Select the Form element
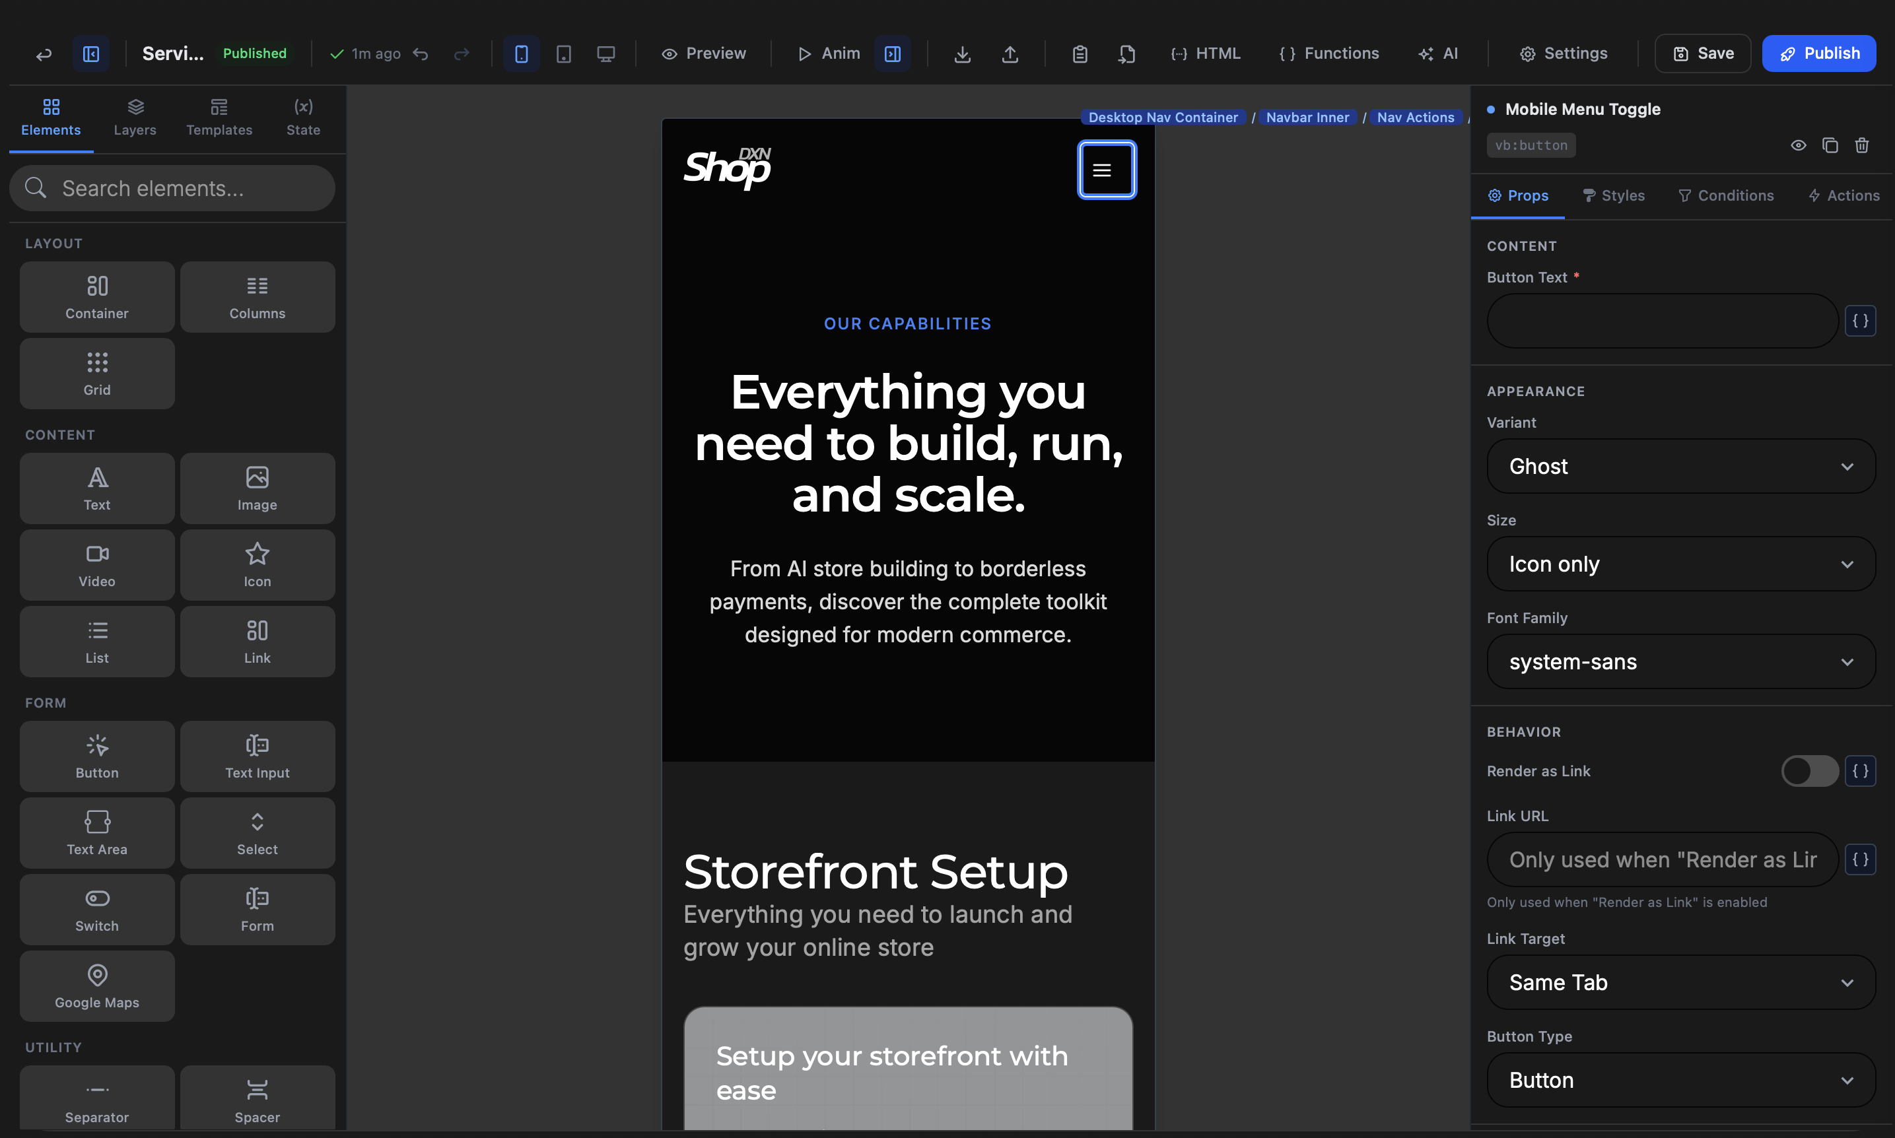 tap(258, 910)
